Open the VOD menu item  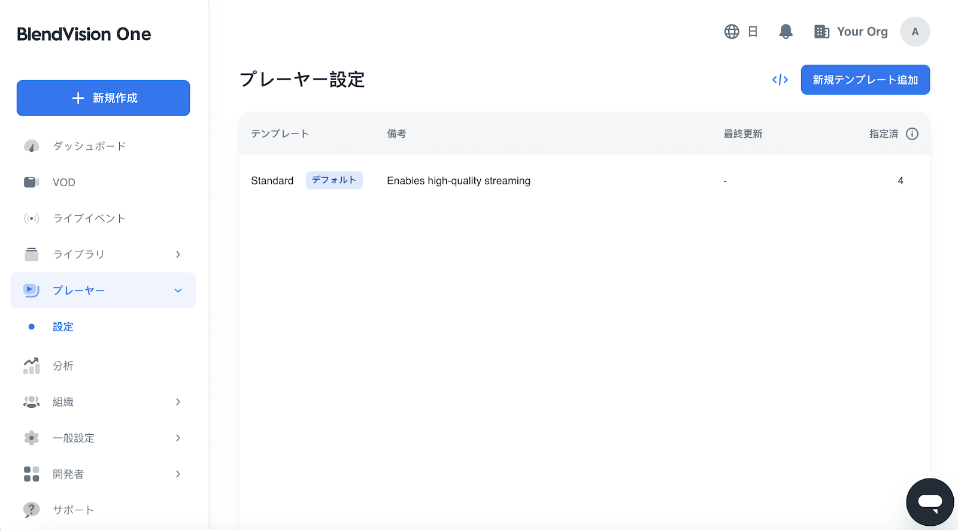point(63,183)
